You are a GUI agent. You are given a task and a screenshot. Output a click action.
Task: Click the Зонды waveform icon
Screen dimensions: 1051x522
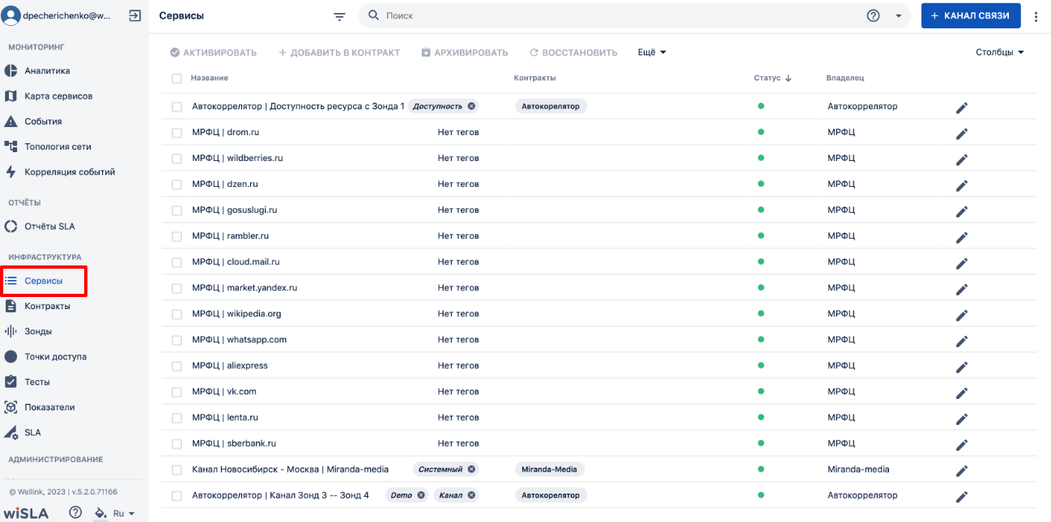pos(11,331)
